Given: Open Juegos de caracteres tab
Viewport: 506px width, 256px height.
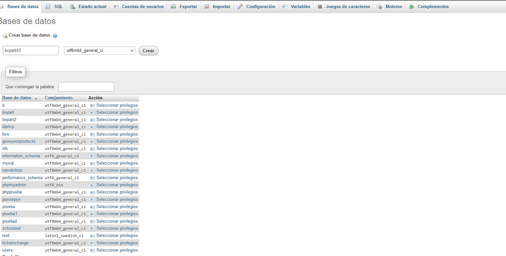Looking at the screenshot, I should pyautogui.click(x=344, y=6).
